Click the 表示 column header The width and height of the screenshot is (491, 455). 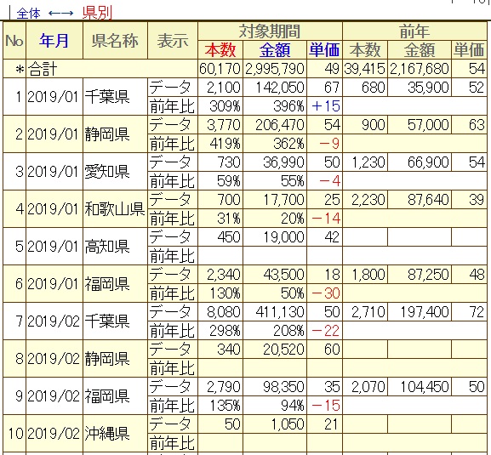(x=173, y=41)
